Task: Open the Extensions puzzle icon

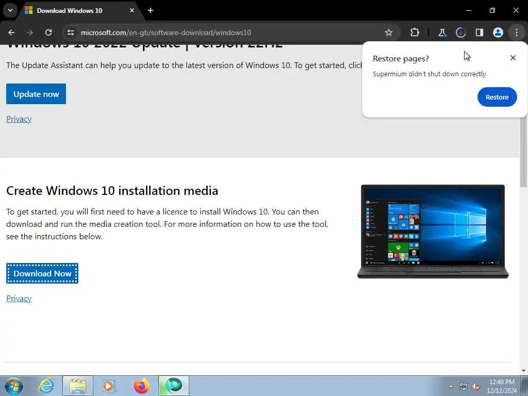Action: 415,32
